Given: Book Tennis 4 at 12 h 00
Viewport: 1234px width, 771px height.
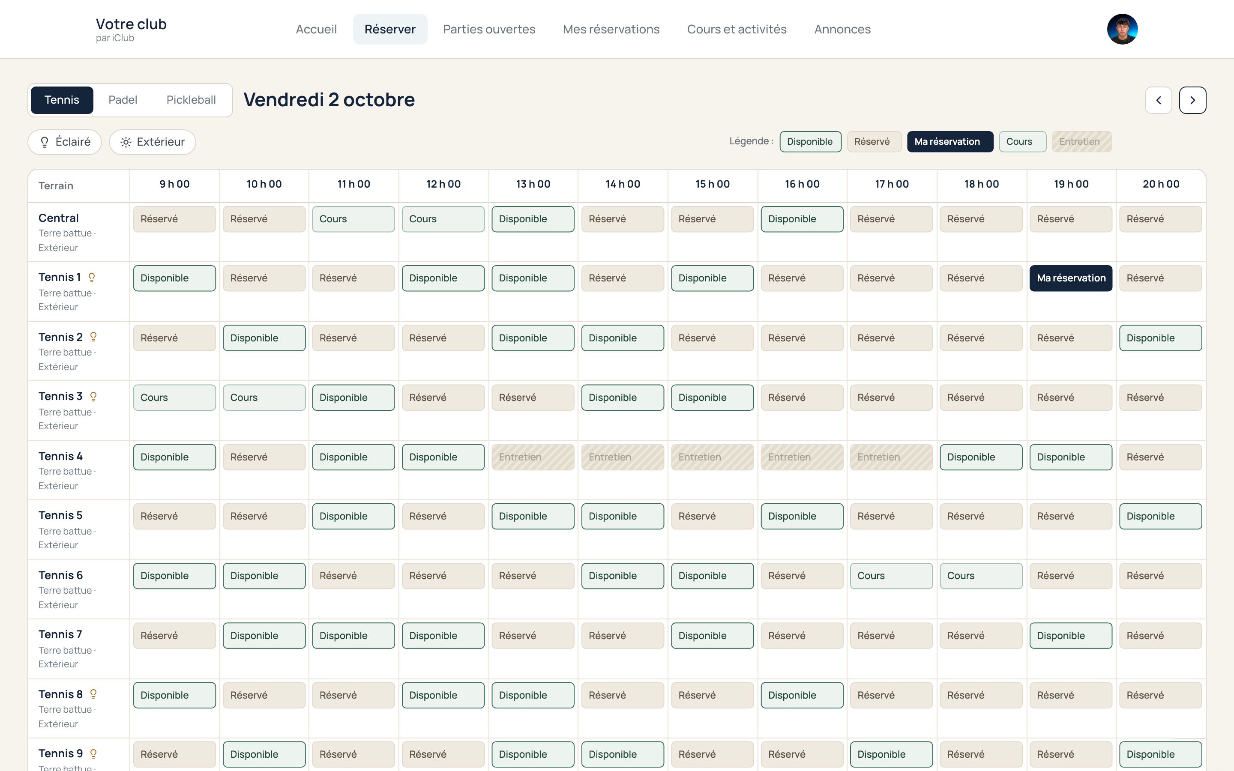Looking at the screenshot, I should pos(443,457).
